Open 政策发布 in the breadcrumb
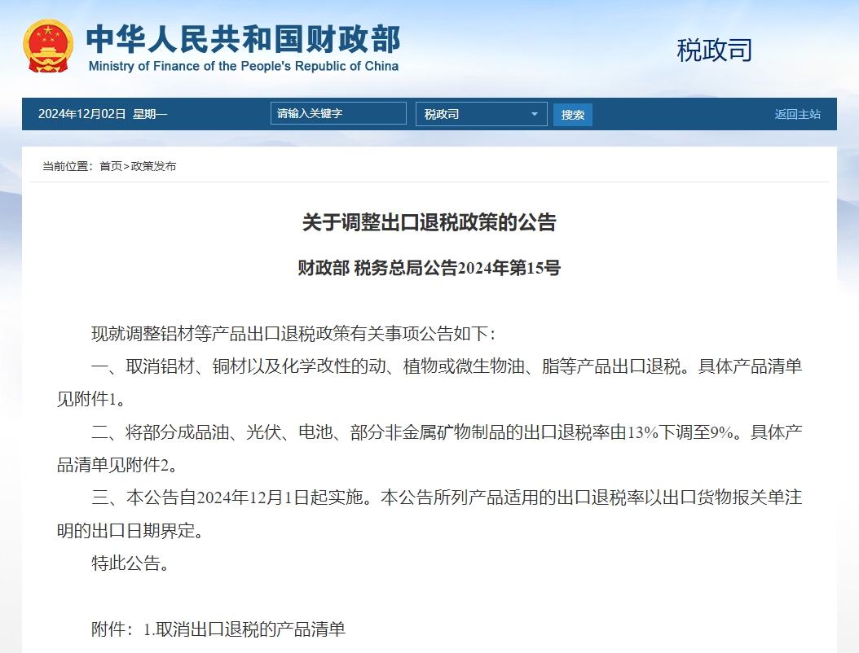Viewport: 859px width, 653px height. click(x=153, y=166)
